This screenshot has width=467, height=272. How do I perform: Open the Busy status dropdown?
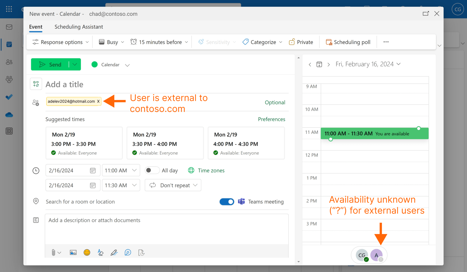coord(112,42)
